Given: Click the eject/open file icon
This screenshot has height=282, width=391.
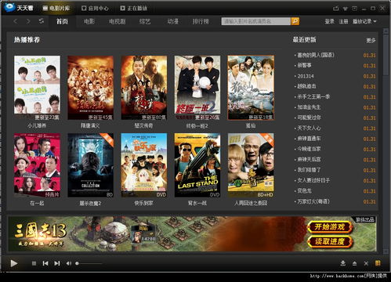Looking at the screenshot, I should point(354,263).
